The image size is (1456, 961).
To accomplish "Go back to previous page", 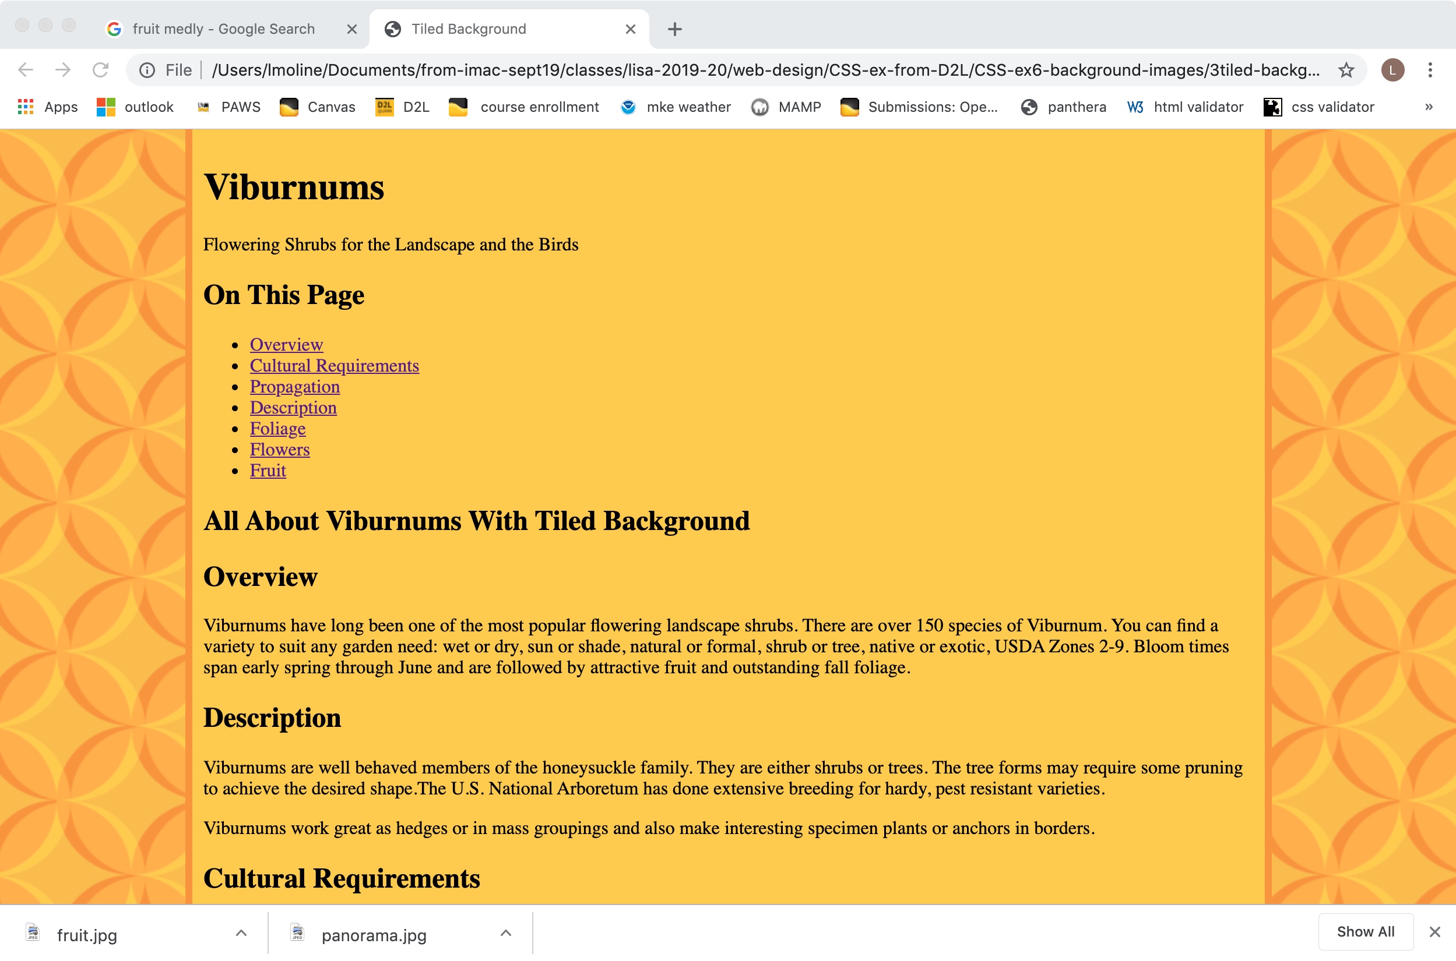I will point(26,70).
